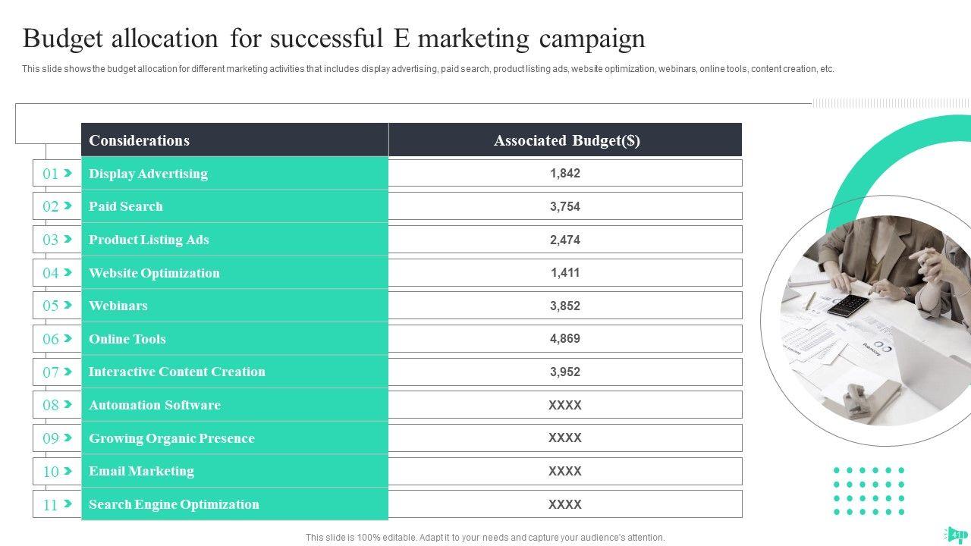Select the Display Advertising row label
The height and width of the screenshot is (546, 971).
pos(148,174)
